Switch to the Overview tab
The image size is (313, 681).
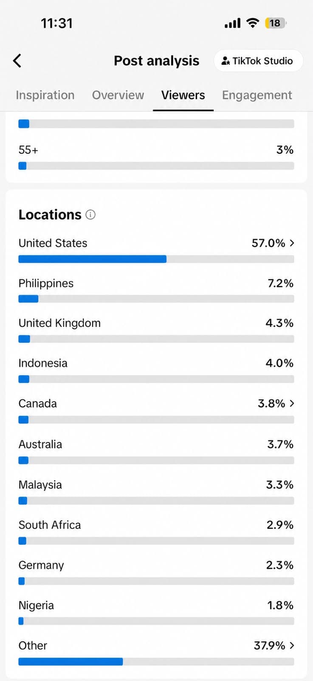pyautogui.click(x=118, y=95)
